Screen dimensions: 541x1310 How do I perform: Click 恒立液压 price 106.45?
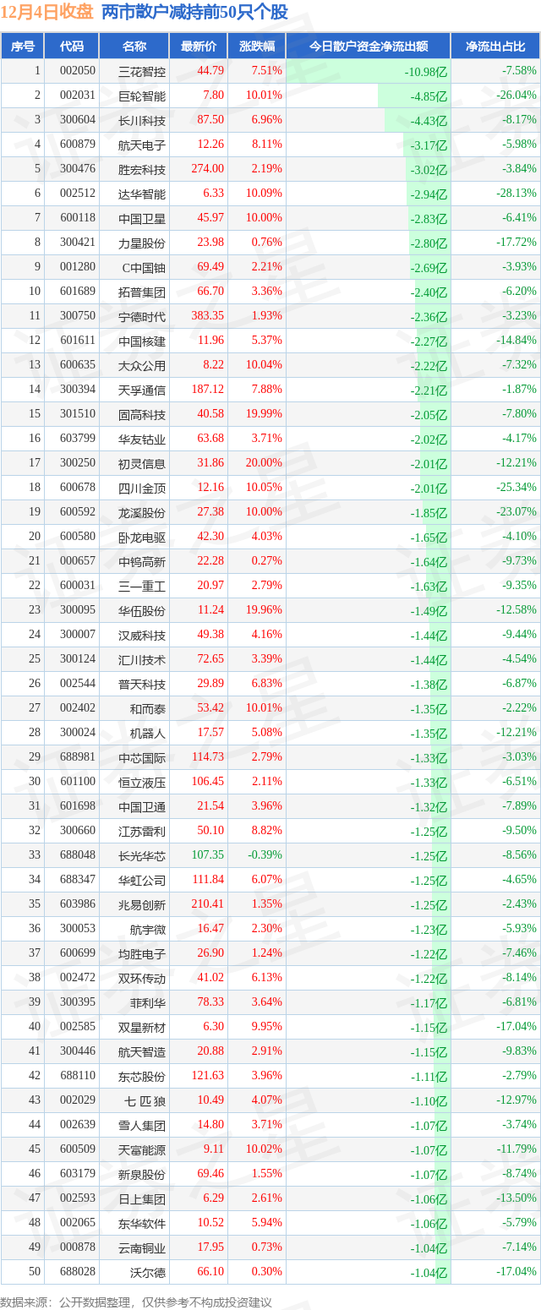pos(207,782)
